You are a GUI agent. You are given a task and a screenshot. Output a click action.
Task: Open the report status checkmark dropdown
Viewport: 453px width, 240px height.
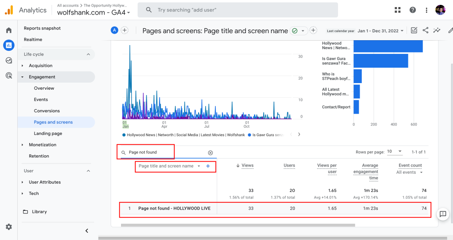pyautogui.click(x=299, y=30)
